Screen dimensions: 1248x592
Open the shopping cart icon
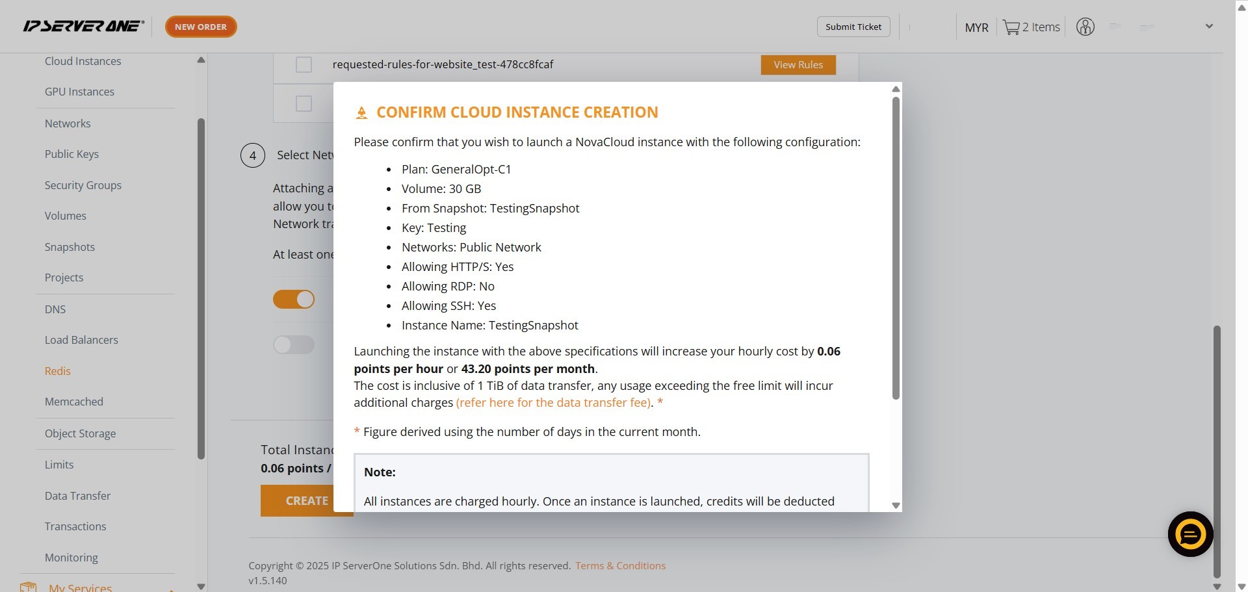pyautogui.click(x=1011, y=27)
